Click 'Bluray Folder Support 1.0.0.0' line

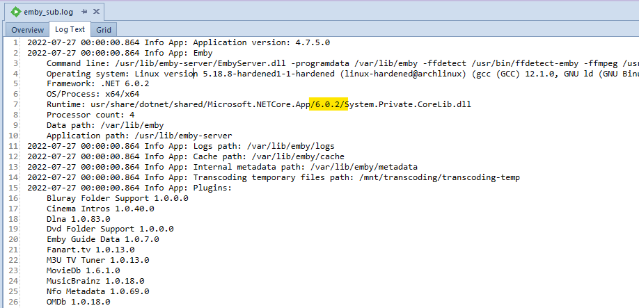coord(118,198)
